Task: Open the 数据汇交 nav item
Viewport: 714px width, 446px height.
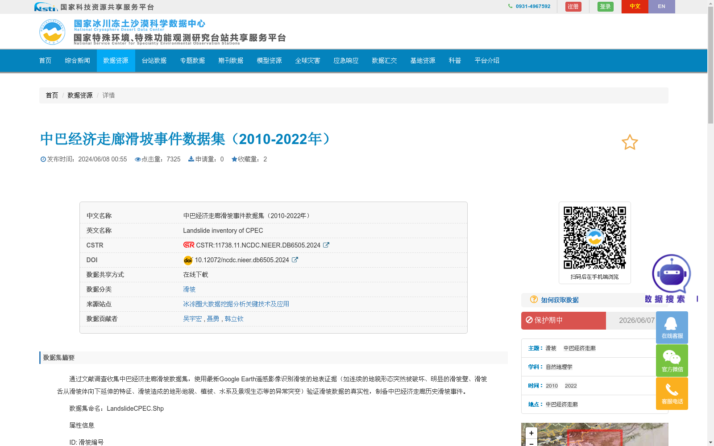Action: pos(385,61)
